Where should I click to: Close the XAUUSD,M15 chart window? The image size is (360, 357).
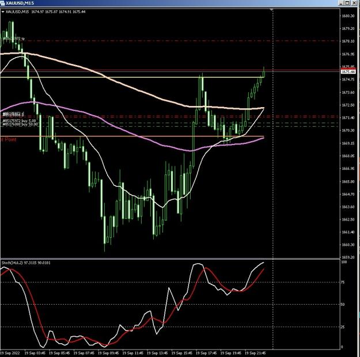[x=354, y=3]
